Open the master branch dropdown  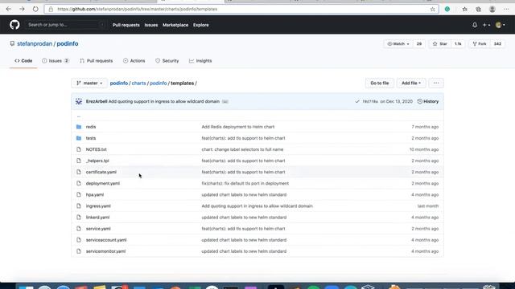[x=89, y=83]
